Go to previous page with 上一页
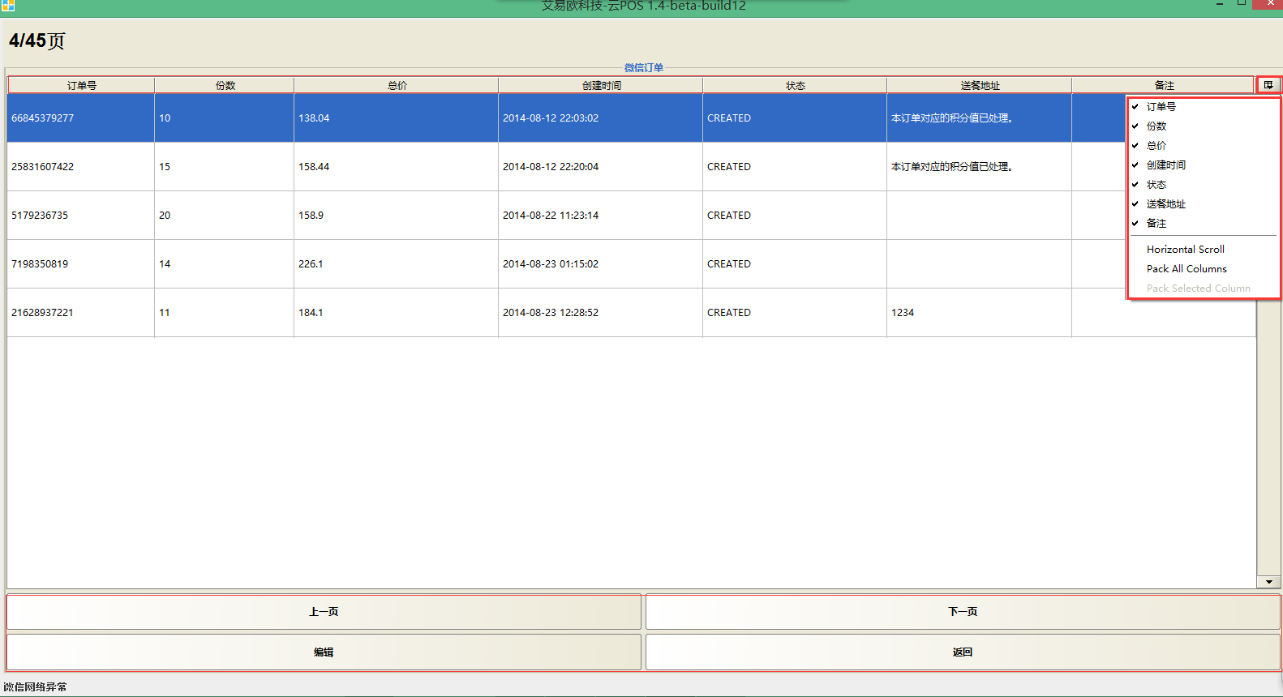Screen dimensions: 1283x697 pos(324,612)
